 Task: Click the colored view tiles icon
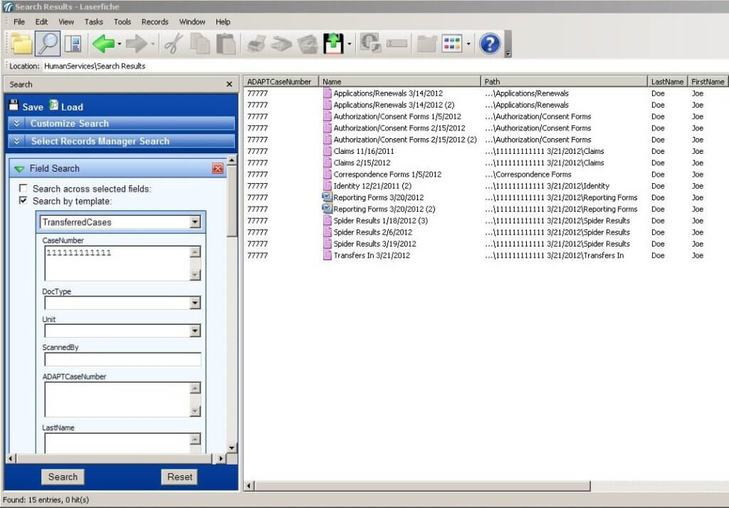tap(452, 44)
